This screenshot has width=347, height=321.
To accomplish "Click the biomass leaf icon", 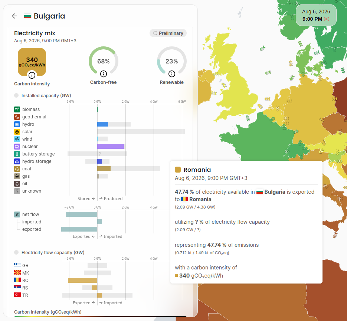I will pos(17,109).
